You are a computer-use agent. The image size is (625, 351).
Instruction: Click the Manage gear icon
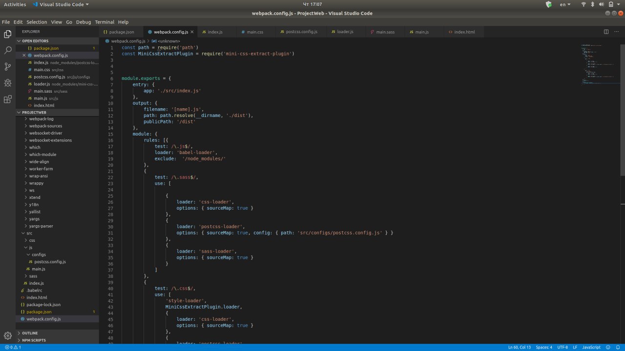[8, 335]
